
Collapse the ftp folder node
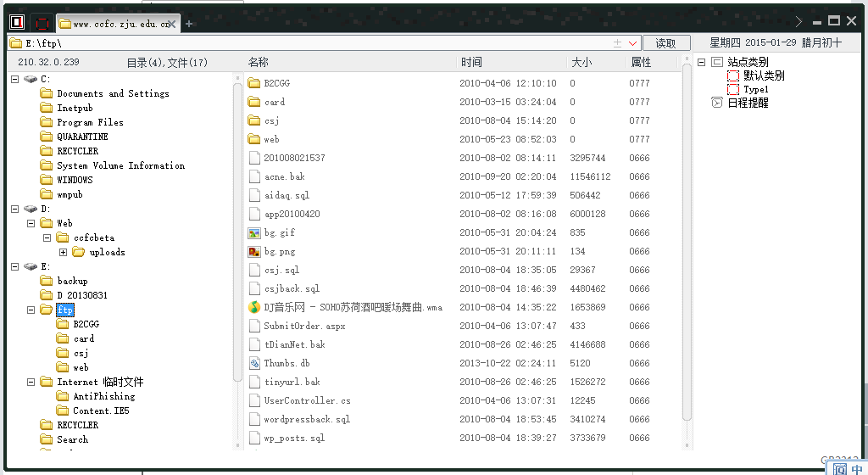coord(31,310)
